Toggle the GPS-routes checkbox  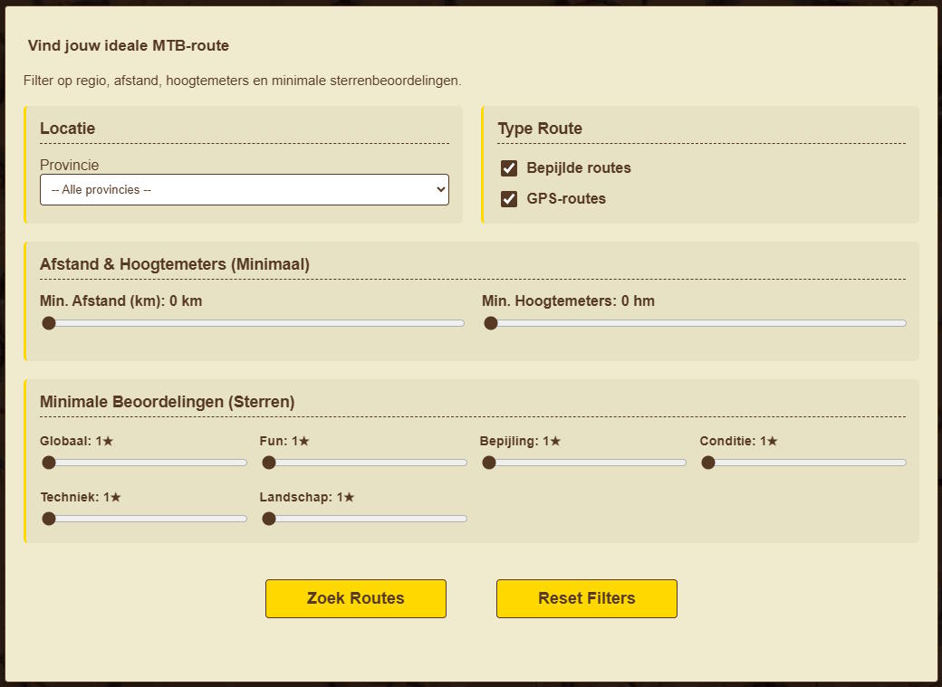509,199
